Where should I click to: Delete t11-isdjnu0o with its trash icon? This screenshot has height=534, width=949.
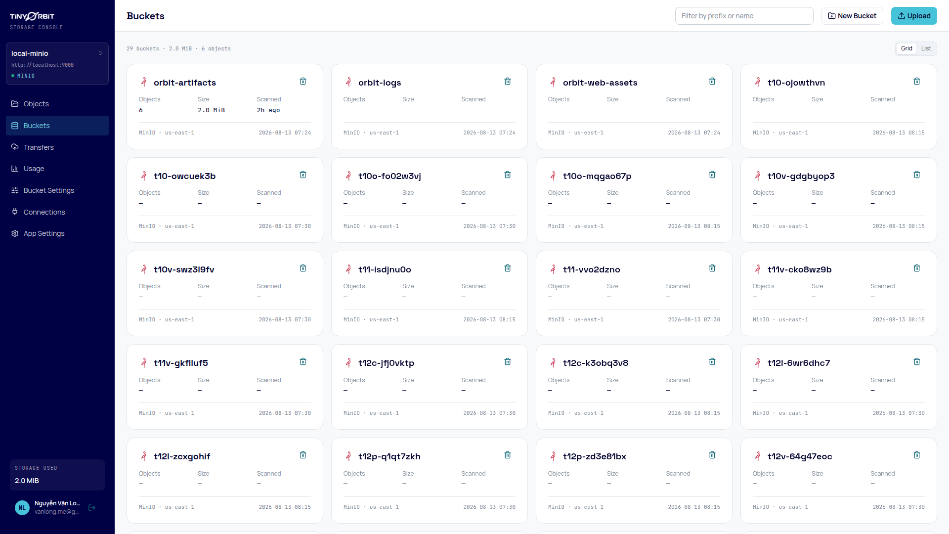click(508, 268)
